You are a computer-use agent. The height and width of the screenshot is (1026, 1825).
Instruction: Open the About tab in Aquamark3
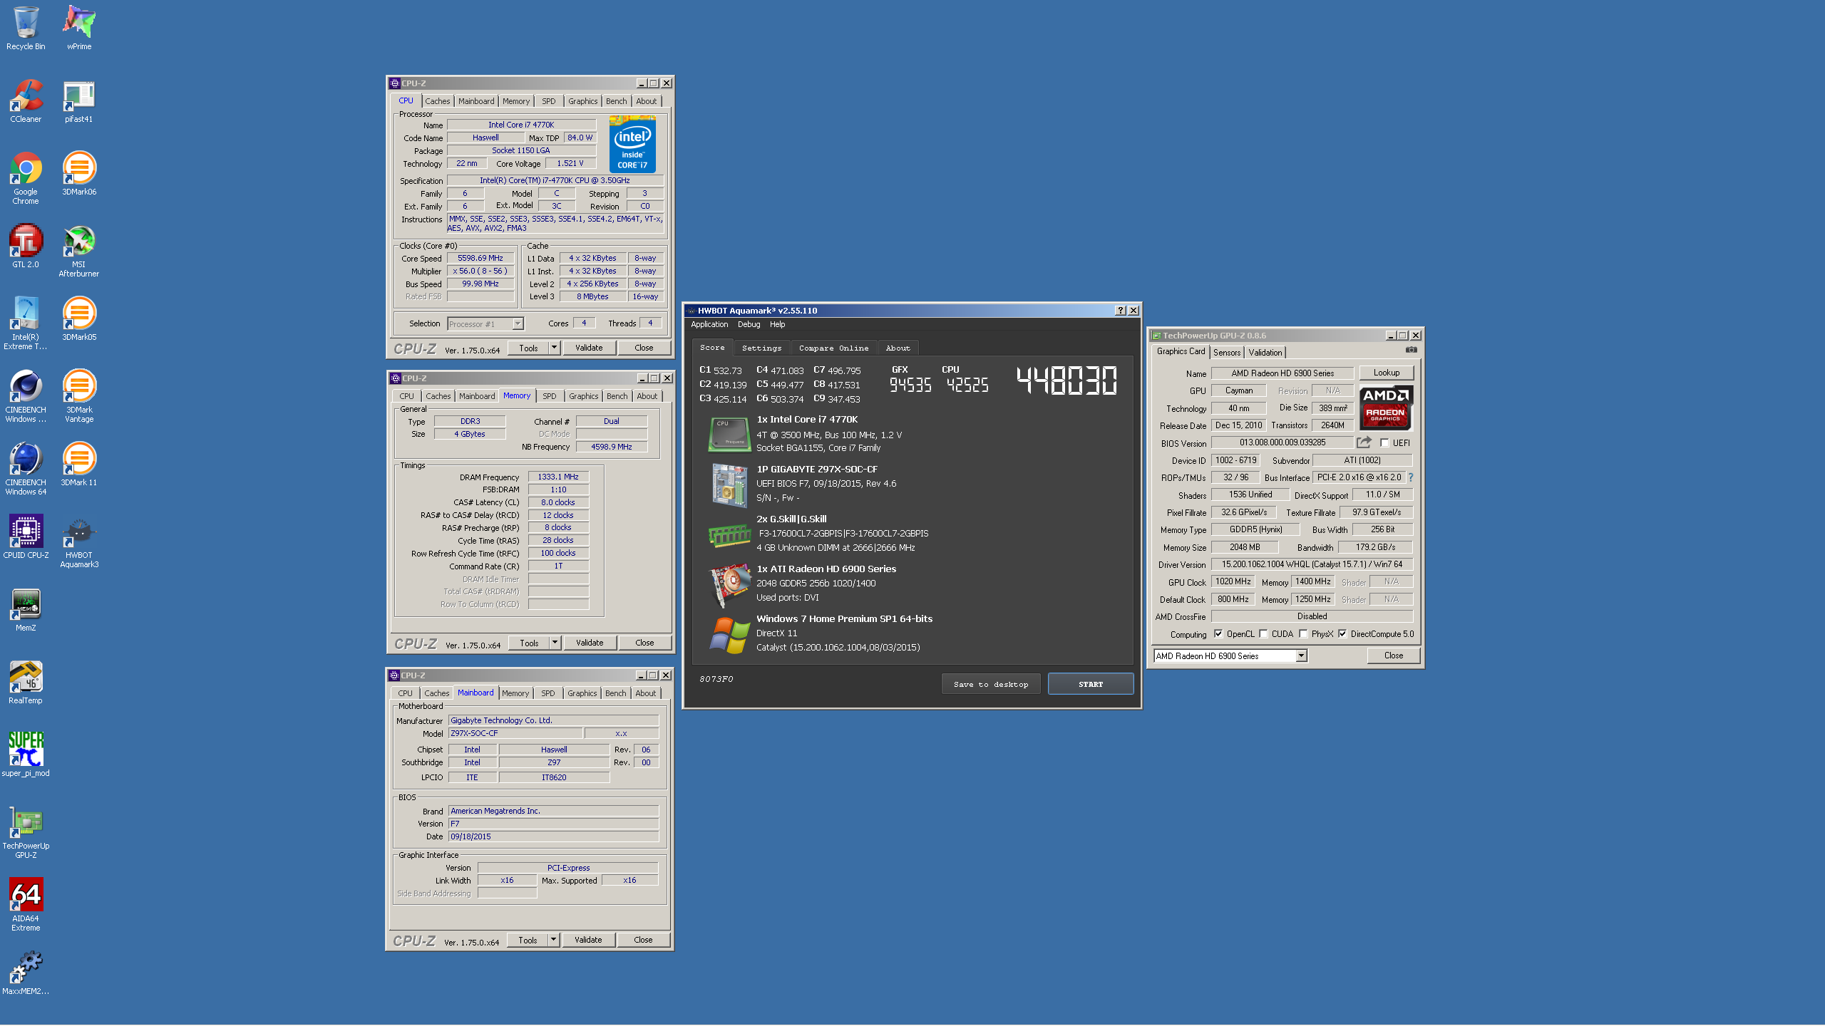(x=898, y=348)
